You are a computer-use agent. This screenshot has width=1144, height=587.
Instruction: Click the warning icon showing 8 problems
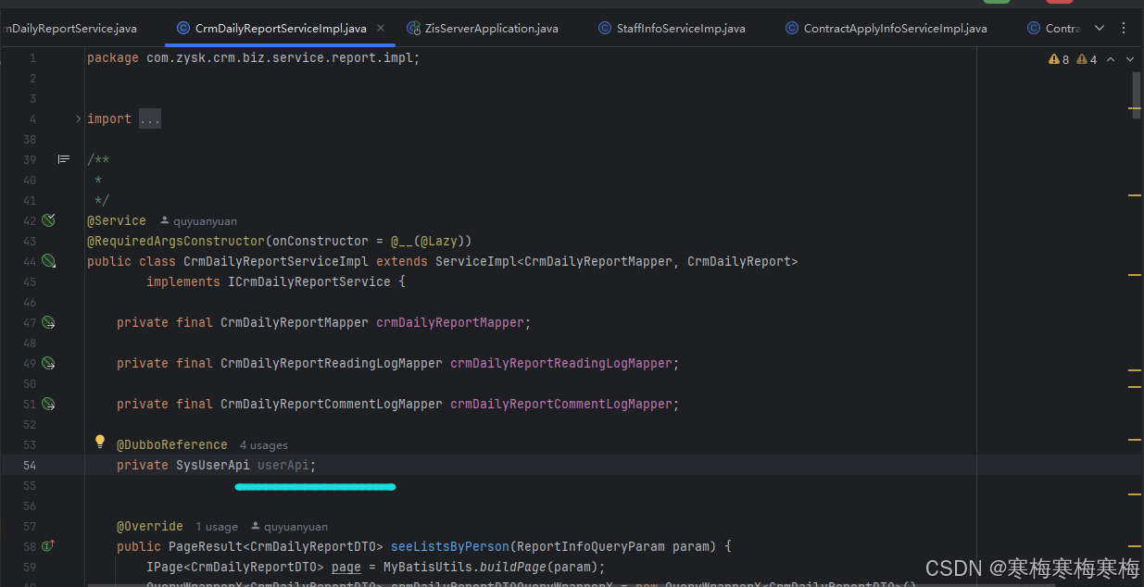(1057, 58)
